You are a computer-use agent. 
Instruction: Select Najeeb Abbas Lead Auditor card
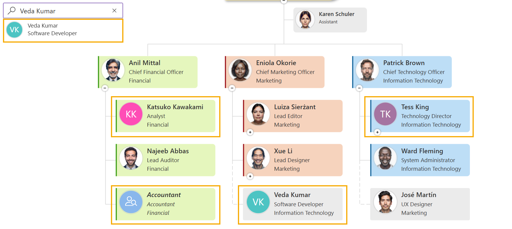click(166, 160)
